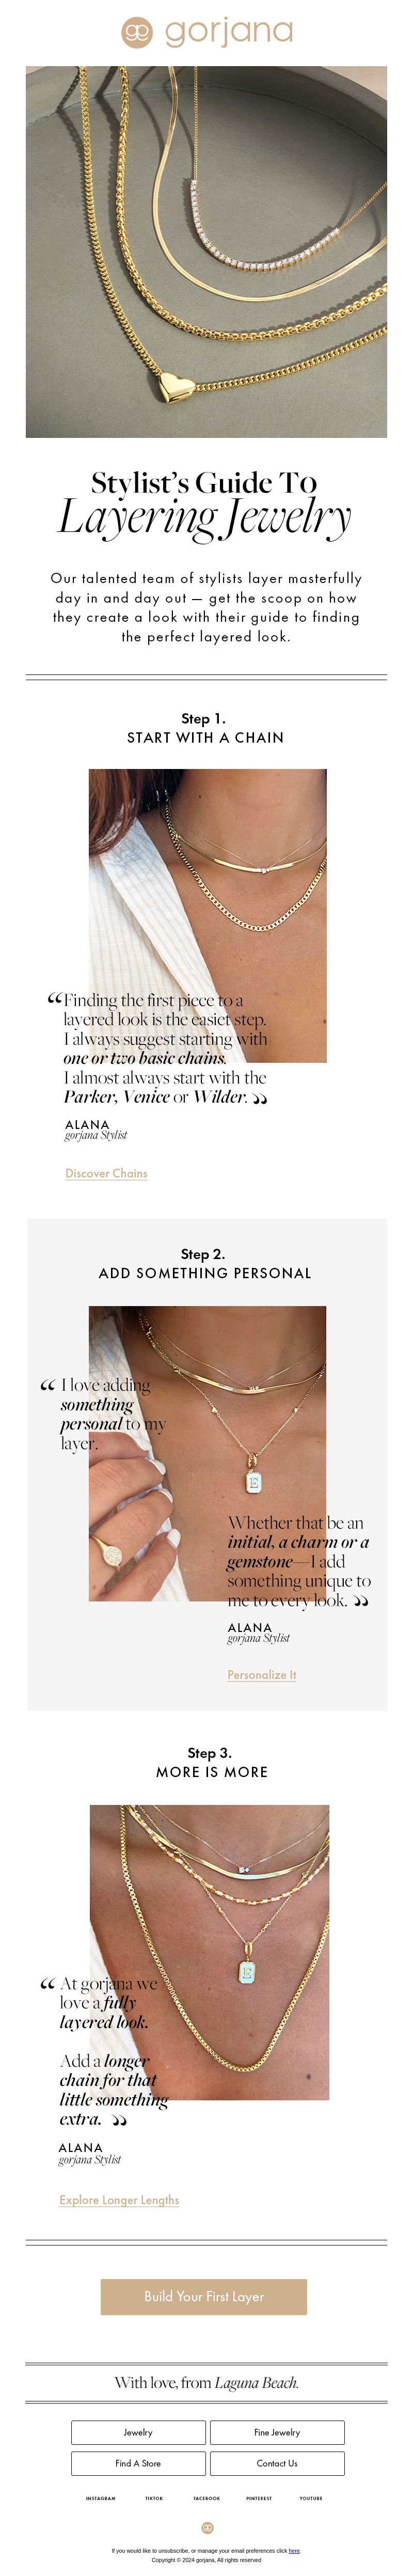Open the Facebook social link
The image size is (413, 2576).
tap(207, 2498)
